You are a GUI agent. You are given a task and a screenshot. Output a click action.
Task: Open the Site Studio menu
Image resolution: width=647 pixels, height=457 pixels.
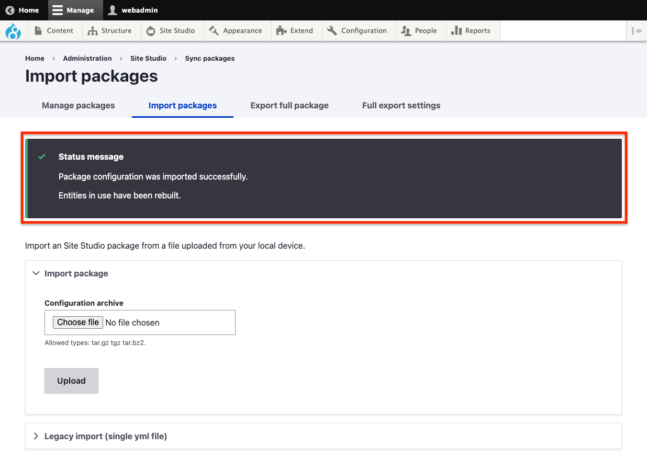pos(171,31)
